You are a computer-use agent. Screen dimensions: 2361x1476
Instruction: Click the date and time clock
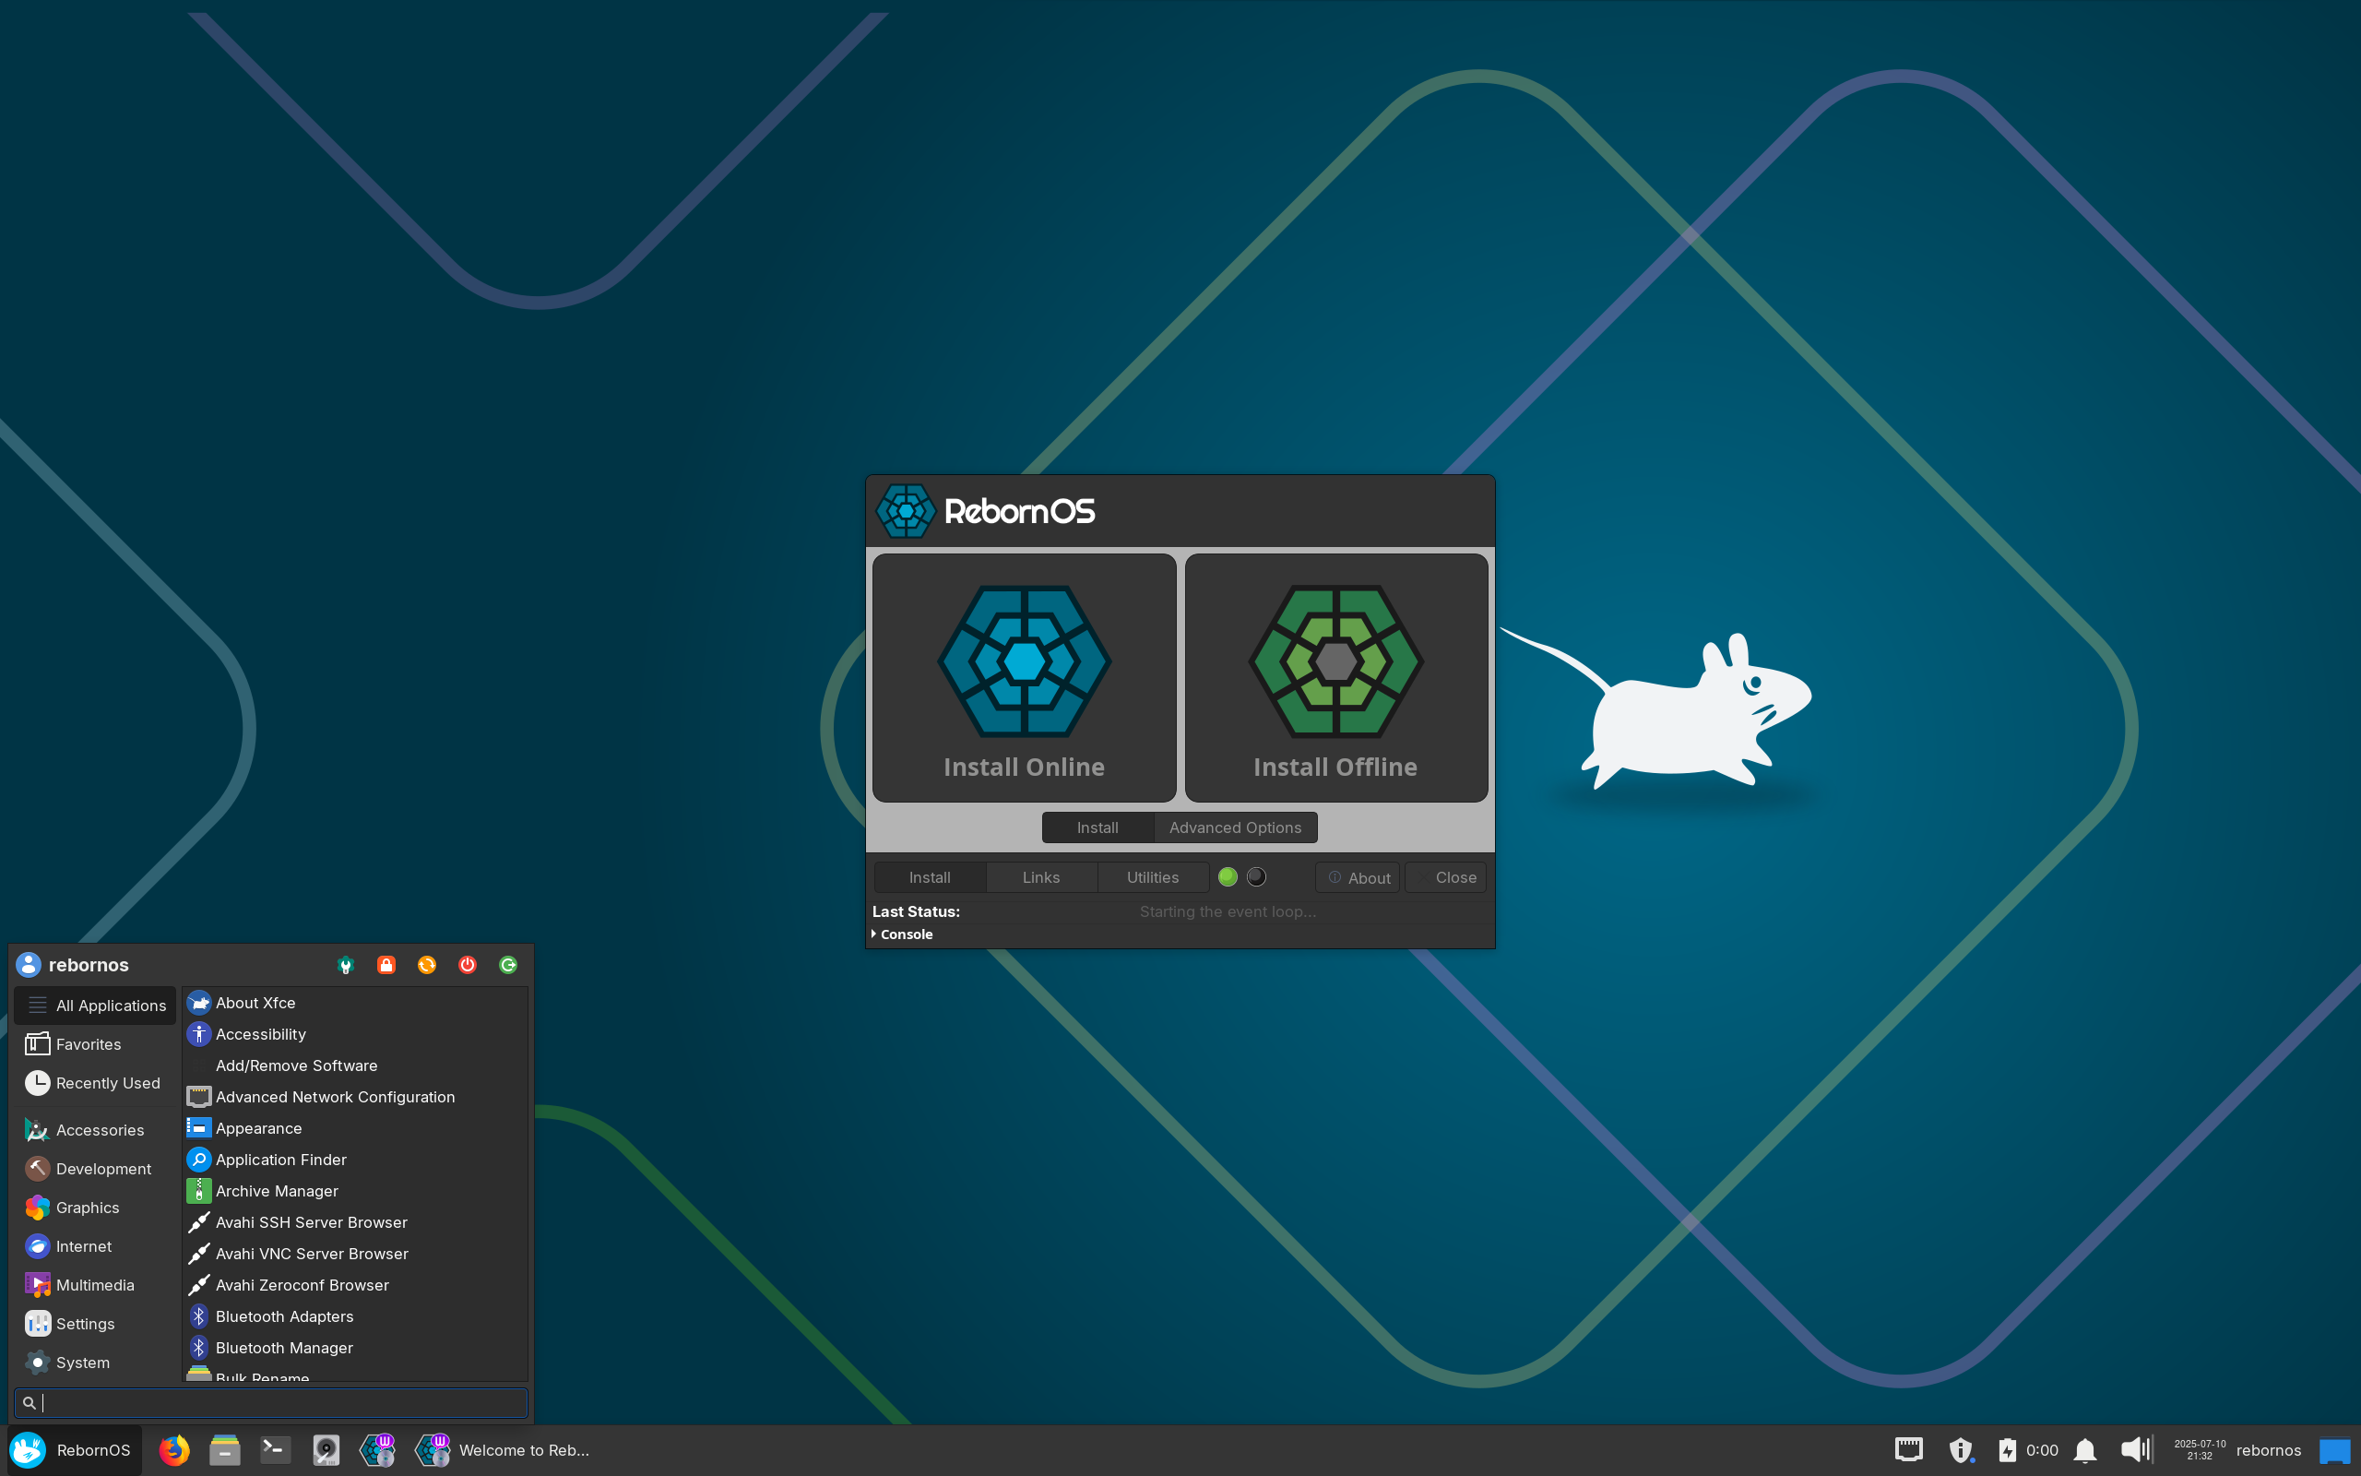tap(2199, 1449)
